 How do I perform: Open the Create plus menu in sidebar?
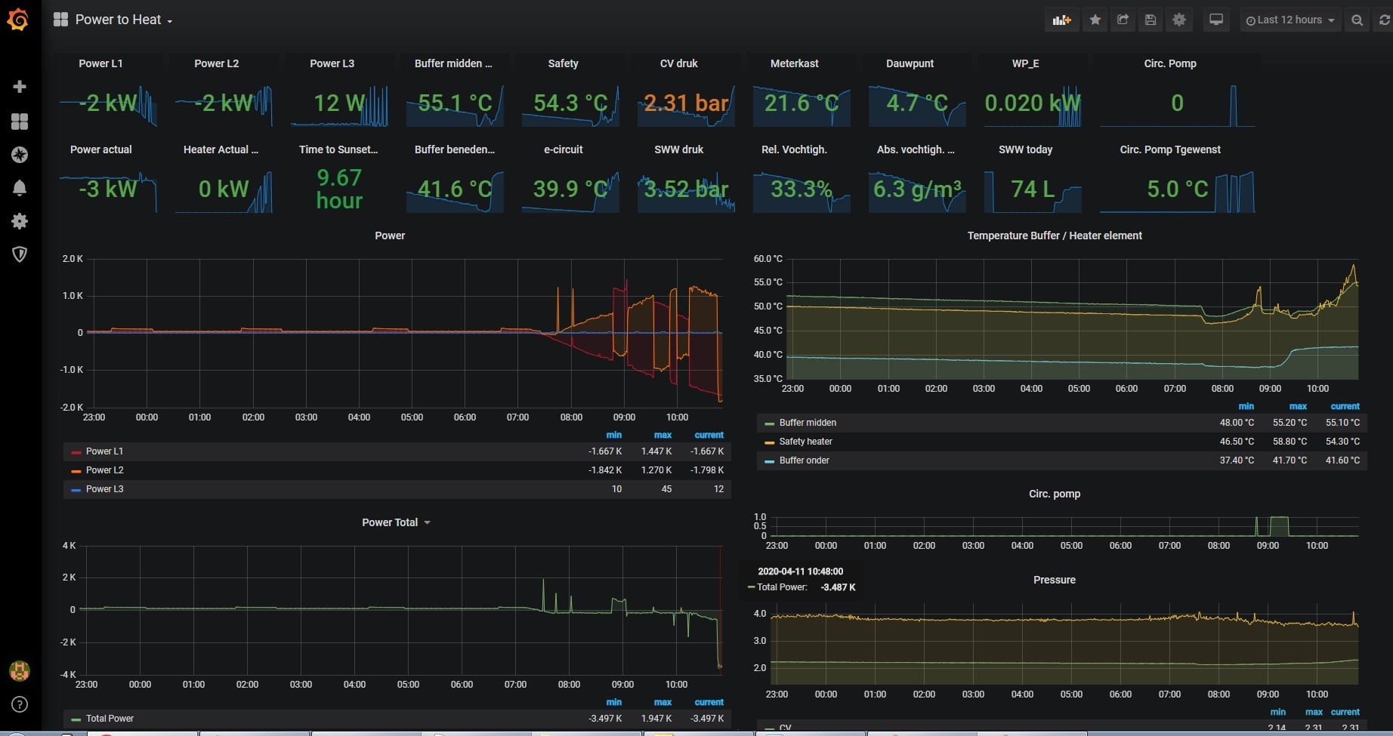click(20, 87)
